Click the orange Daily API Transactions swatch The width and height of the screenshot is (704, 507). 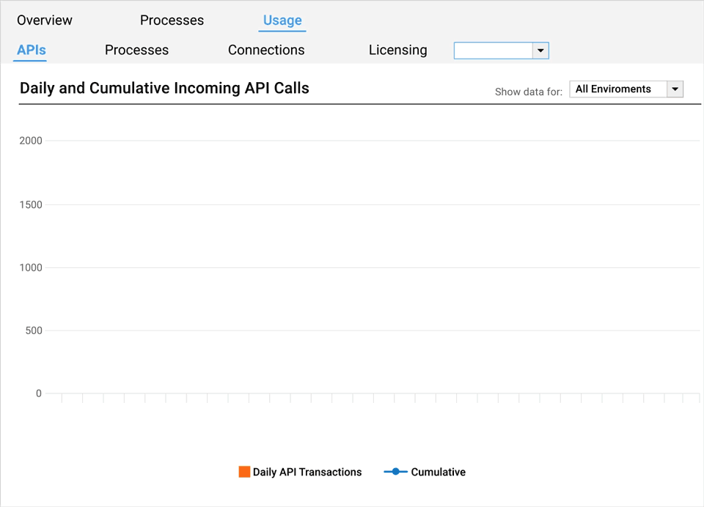click(x=244, y=472)
